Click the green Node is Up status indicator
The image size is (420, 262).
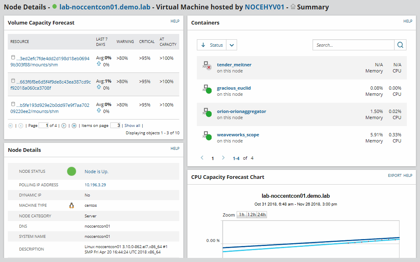tap(71, 171)
